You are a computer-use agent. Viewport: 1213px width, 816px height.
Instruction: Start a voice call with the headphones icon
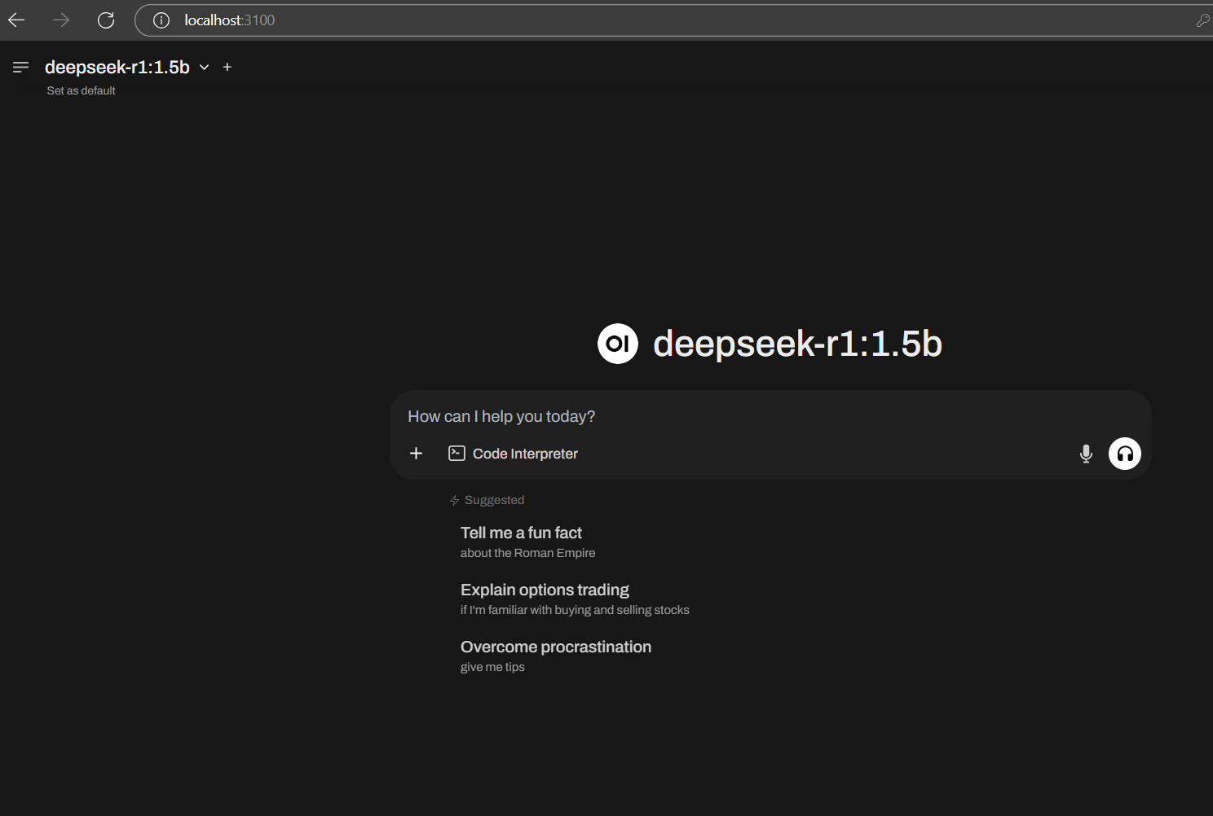tap(1125, 454)
